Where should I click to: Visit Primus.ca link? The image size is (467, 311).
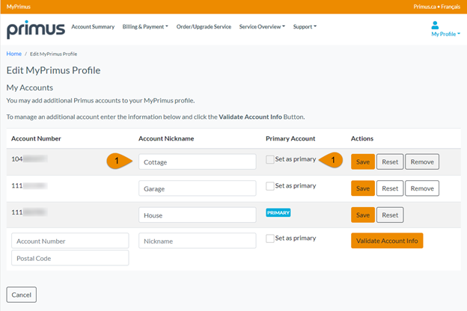point(424,7)
